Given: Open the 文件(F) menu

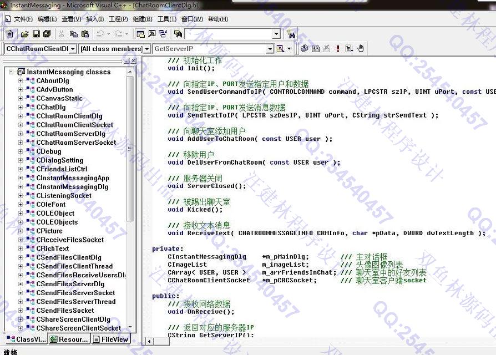Looking at the screenshot, I should (x=23, y=19).
